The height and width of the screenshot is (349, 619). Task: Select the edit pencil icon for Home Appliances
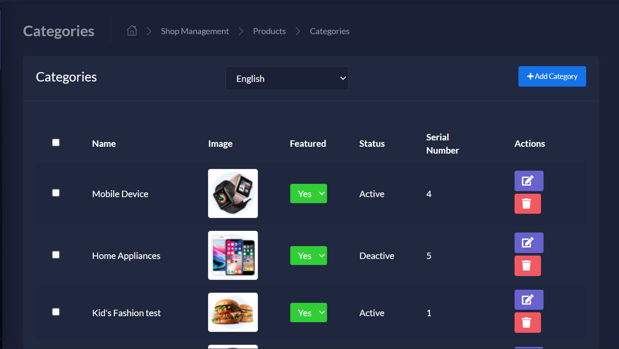pos(529,242)
